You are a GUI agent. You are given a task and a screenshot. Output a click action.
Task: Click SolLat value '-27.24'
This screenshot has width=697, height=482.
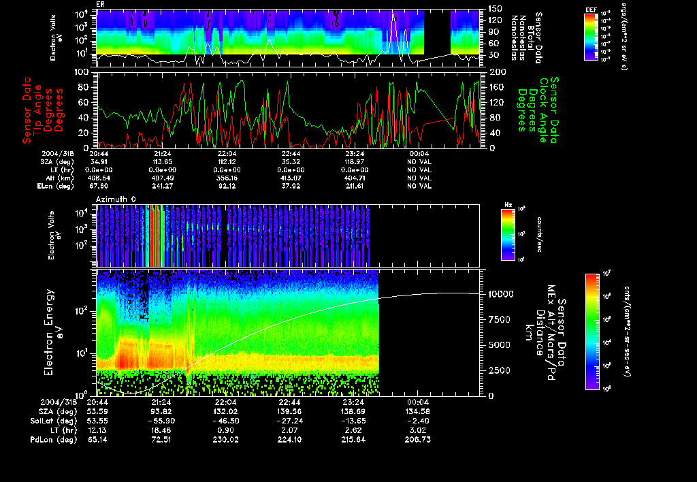(x=289, y=421)
